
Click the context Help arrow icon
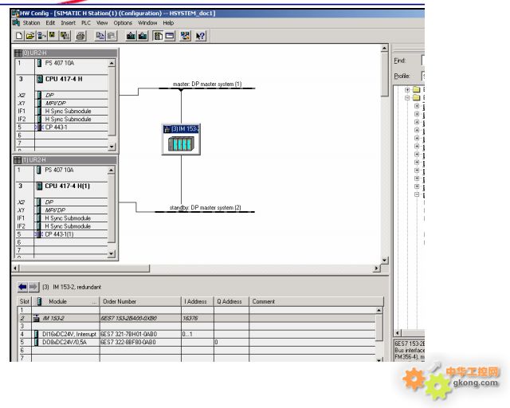[200, 36]
